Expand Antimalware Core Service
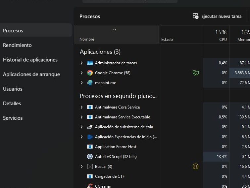Screen dimensions: 250x188 [81, 107]
